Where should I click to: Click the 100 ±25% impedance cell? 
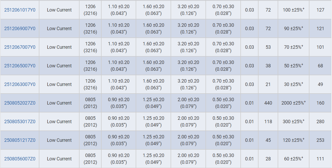(293, 10)
